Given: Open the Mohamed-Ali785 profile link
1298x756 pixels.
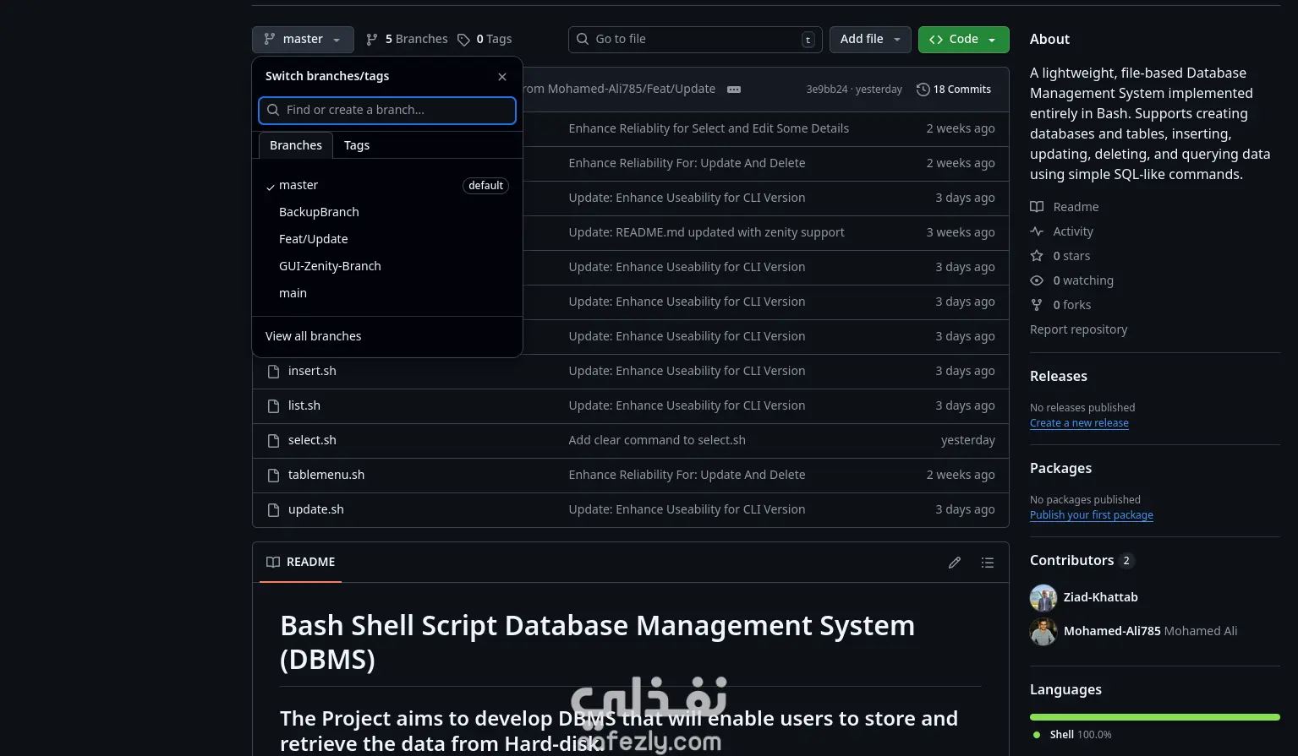Looking at the screenshot, I should [x=1112, y=631].
